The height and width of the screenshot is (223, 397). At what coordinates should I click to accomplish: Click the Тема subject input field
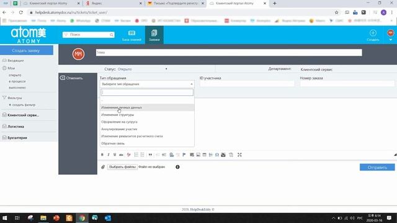[x=229, y=53]
